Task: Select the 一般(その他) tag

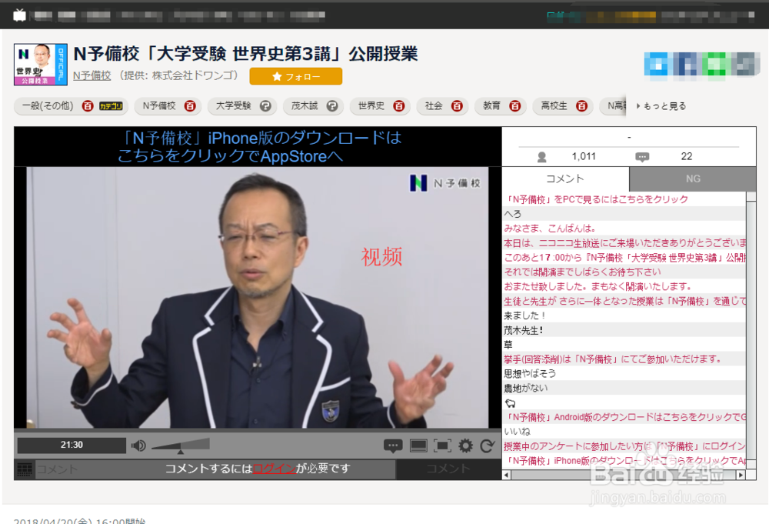Action: tap(48, 106)
